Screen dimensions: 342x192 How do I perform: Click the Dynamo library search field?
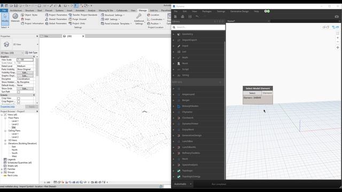click(x=198, y=27)
